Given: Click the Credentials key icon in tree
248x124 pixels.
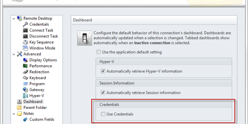Looking at the screenshot, I should 25,24.
